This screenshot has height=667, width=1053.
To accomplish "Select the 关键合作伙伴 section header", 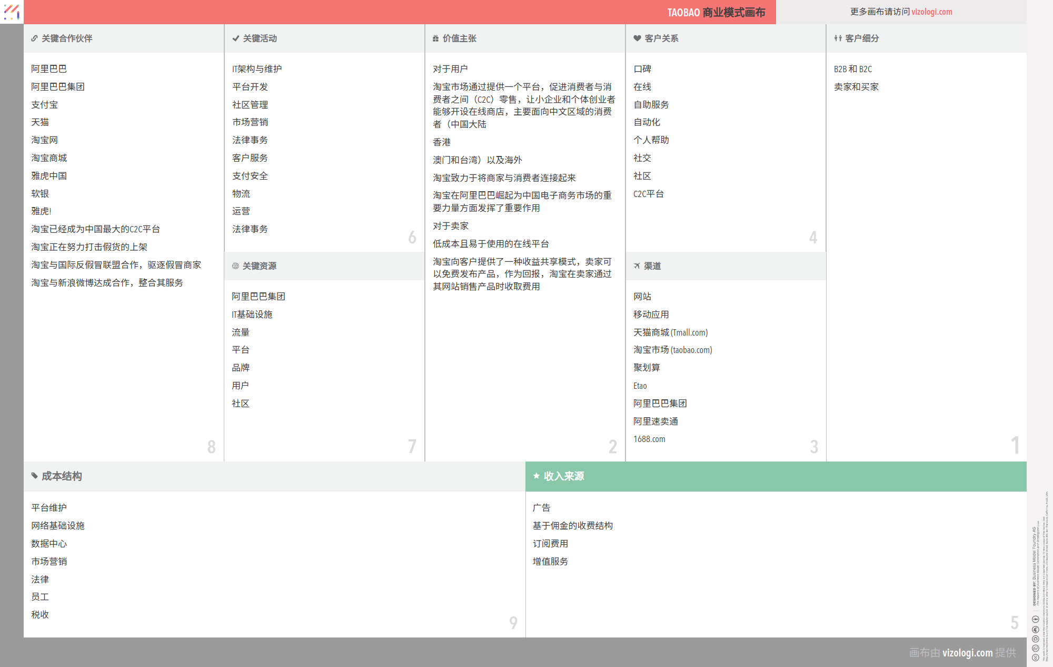I will point(67,38).
